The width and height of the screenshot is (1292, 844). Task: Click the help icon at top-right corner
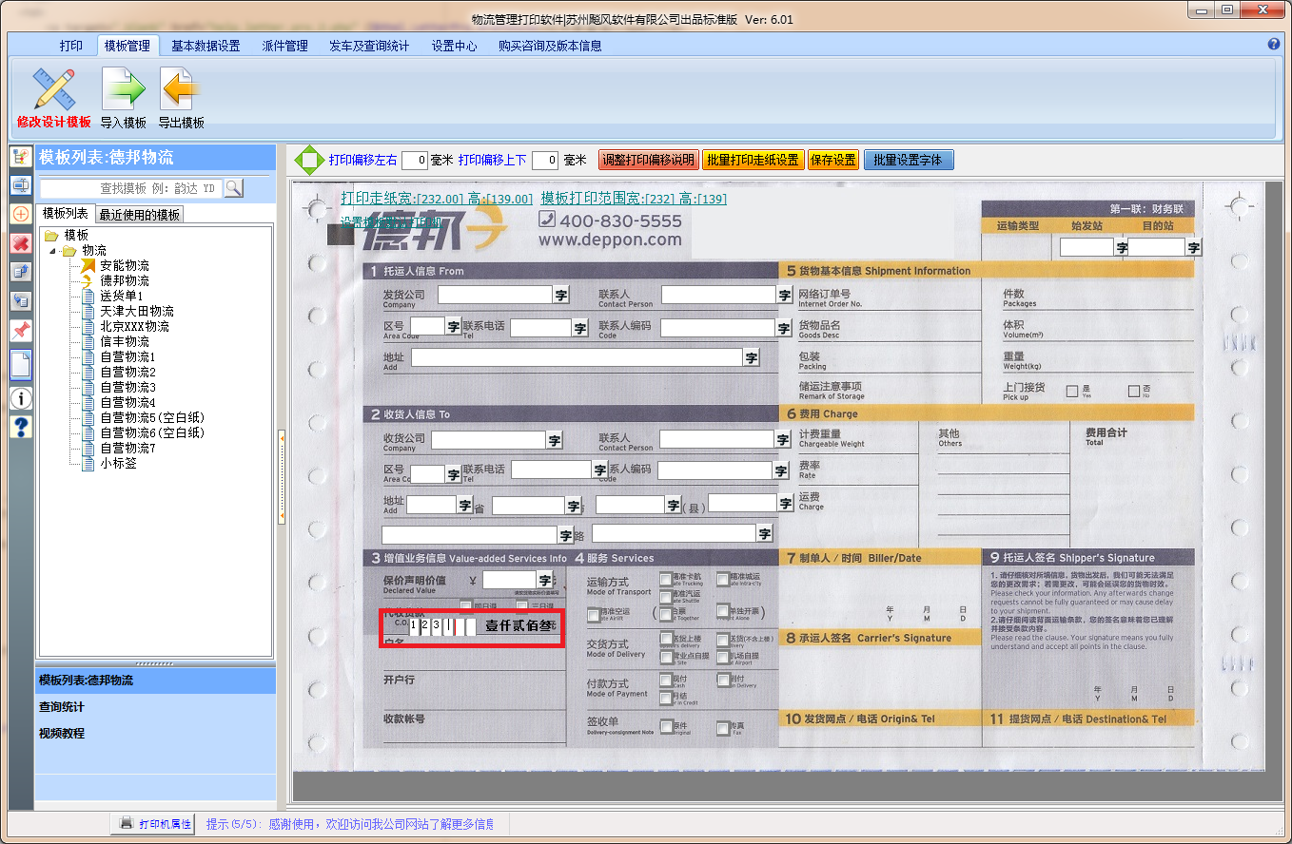click(1274, 44)
